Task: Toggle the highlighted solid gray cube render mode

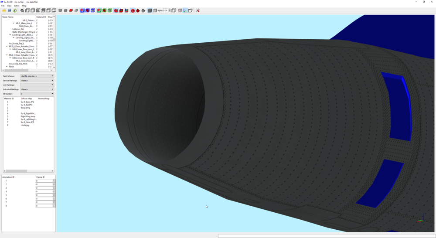Action: click(x=150, y=10)
